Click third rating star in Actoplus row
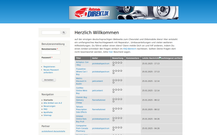The image size is (217, 135). 119,63
